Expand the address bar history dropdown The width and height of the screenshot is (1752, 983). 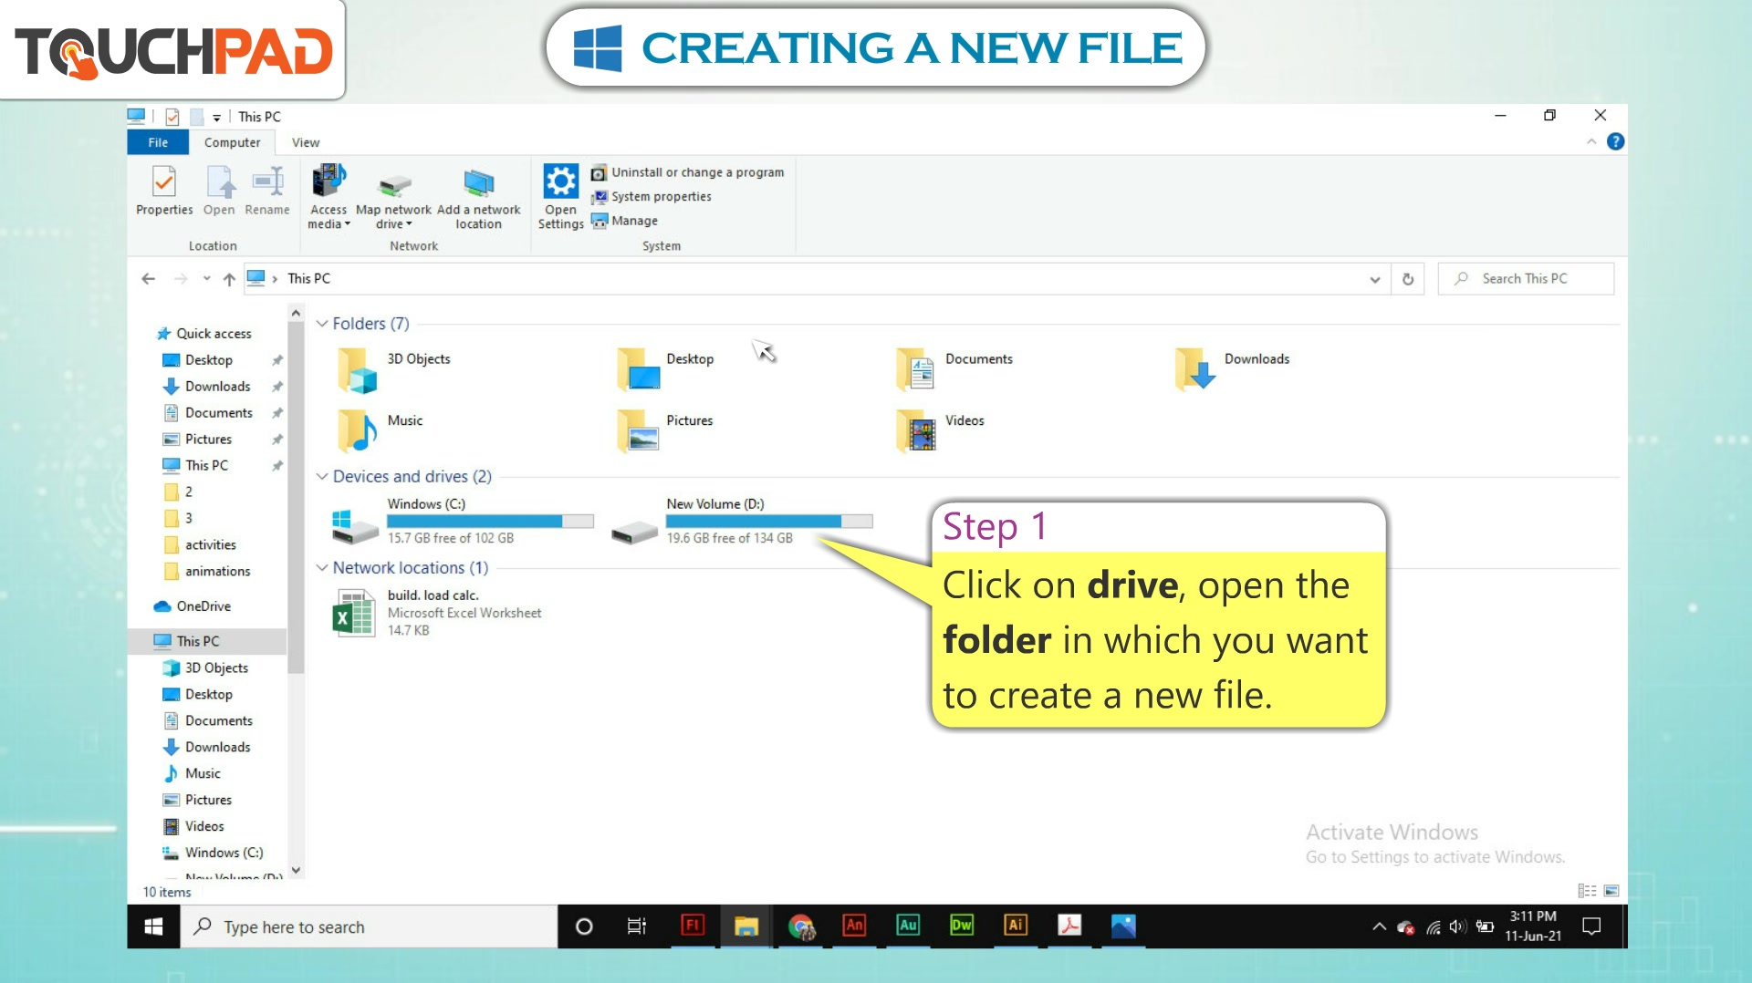click(1374, 279)
